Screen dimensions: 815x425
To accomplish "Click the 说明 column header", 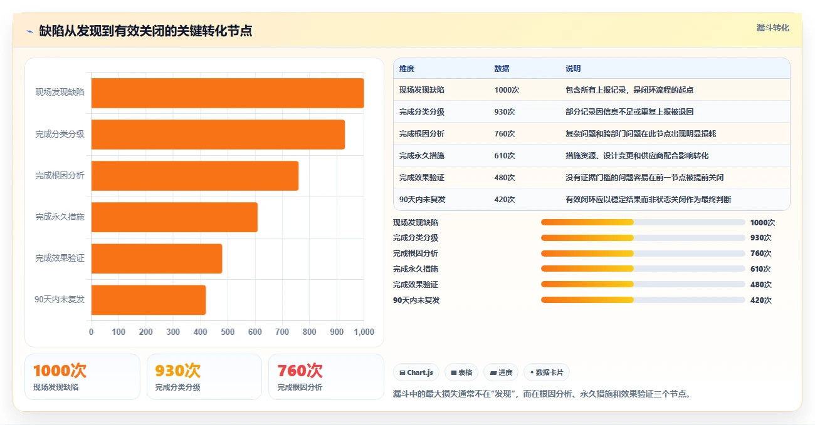I will tap(573, 69).
